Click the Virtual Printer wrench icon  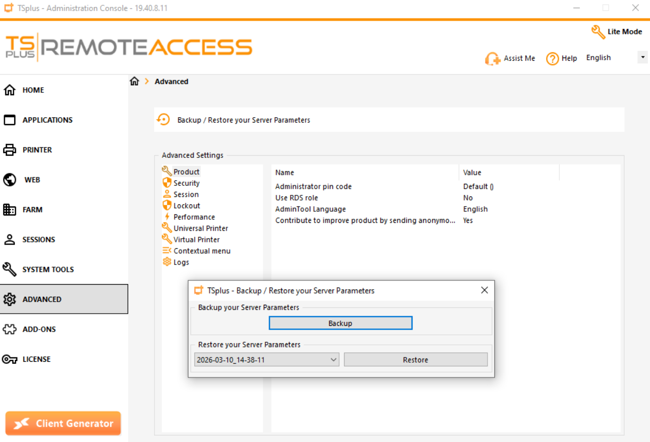click(167, 239)
